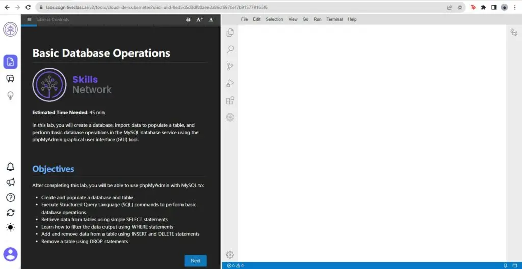Open the red Tp browser extension
522x269 pixels.
473,7
